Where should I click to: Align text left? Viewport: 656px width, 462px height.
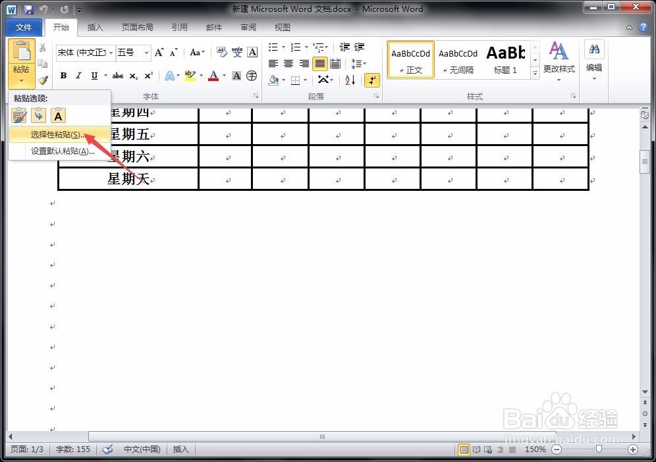point(273,64)
